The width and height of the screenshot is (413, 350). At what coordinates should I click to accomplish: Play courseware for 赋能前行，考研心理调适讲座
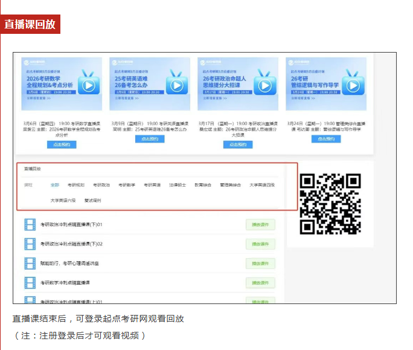coord(260,264)
